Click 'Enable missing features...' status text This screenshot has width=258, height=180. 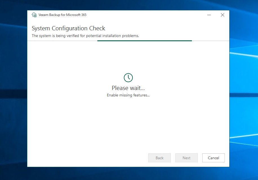(128, 95)
